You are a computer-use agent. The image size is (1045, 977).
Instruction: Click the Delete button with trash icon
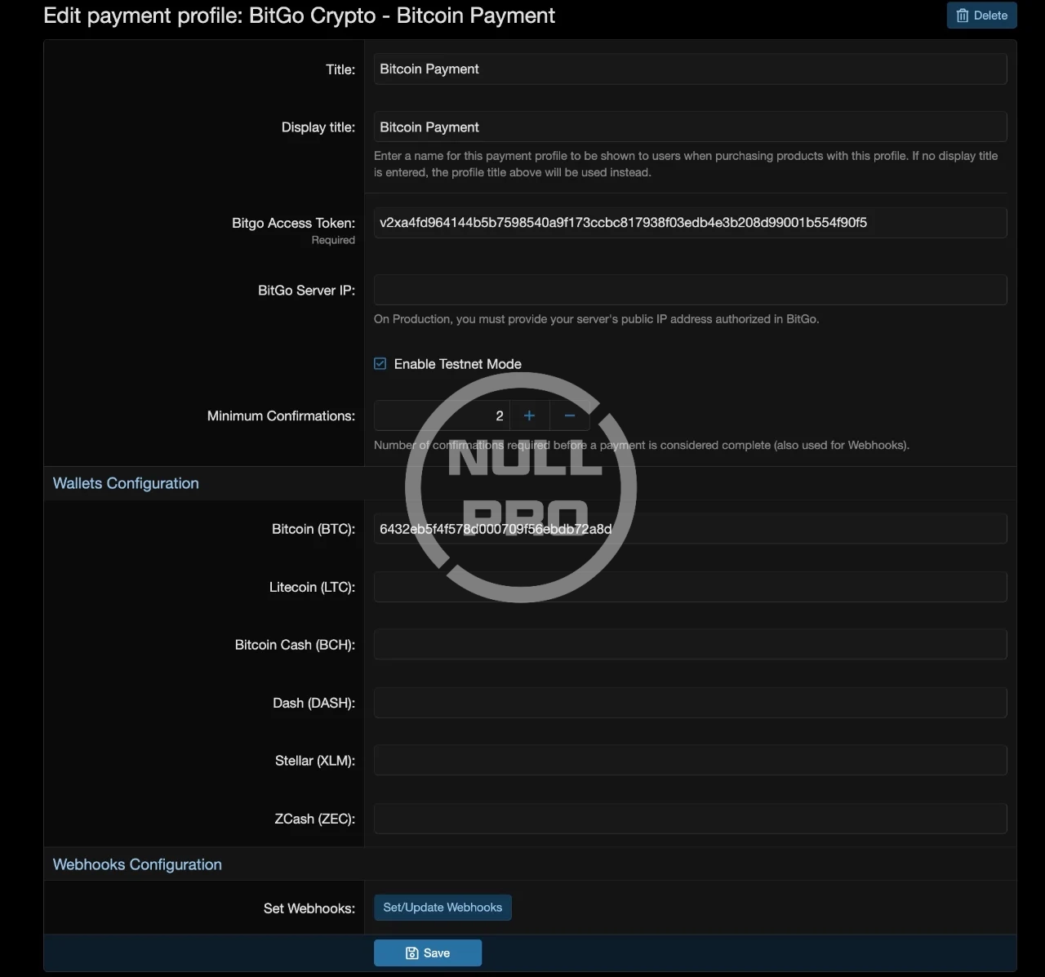pos(981,16)
